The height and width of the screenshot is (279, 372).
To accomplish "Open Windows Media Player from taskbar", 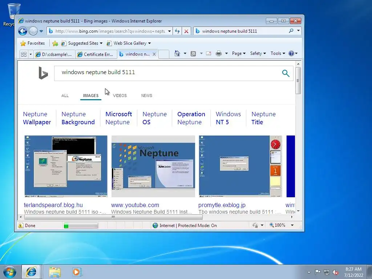I will 76,272.
